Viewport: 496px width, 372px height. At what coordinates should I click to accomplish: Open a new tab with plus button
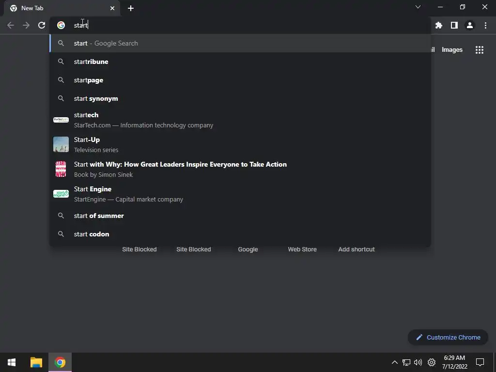pos(131,8)
